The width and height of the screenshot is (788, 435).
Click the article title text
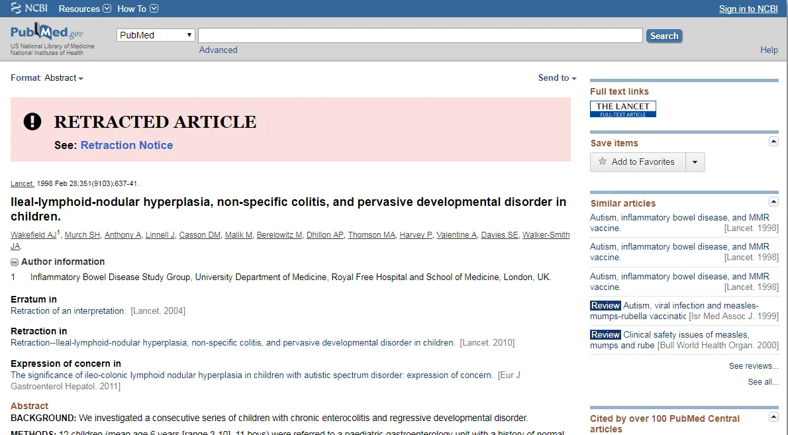coord(288,209)
